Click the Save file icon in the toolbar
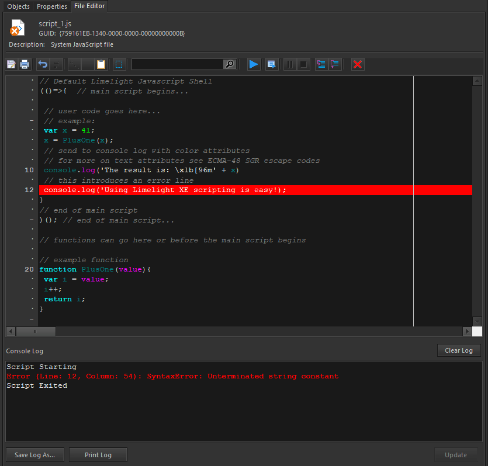The height and width of the screenshot is (466, 488). (12, 64)
